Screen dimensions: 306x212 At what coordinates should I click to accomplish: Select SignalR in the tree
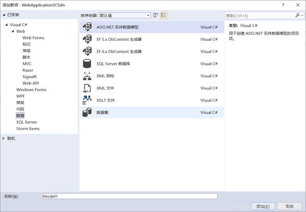point(30,77)
